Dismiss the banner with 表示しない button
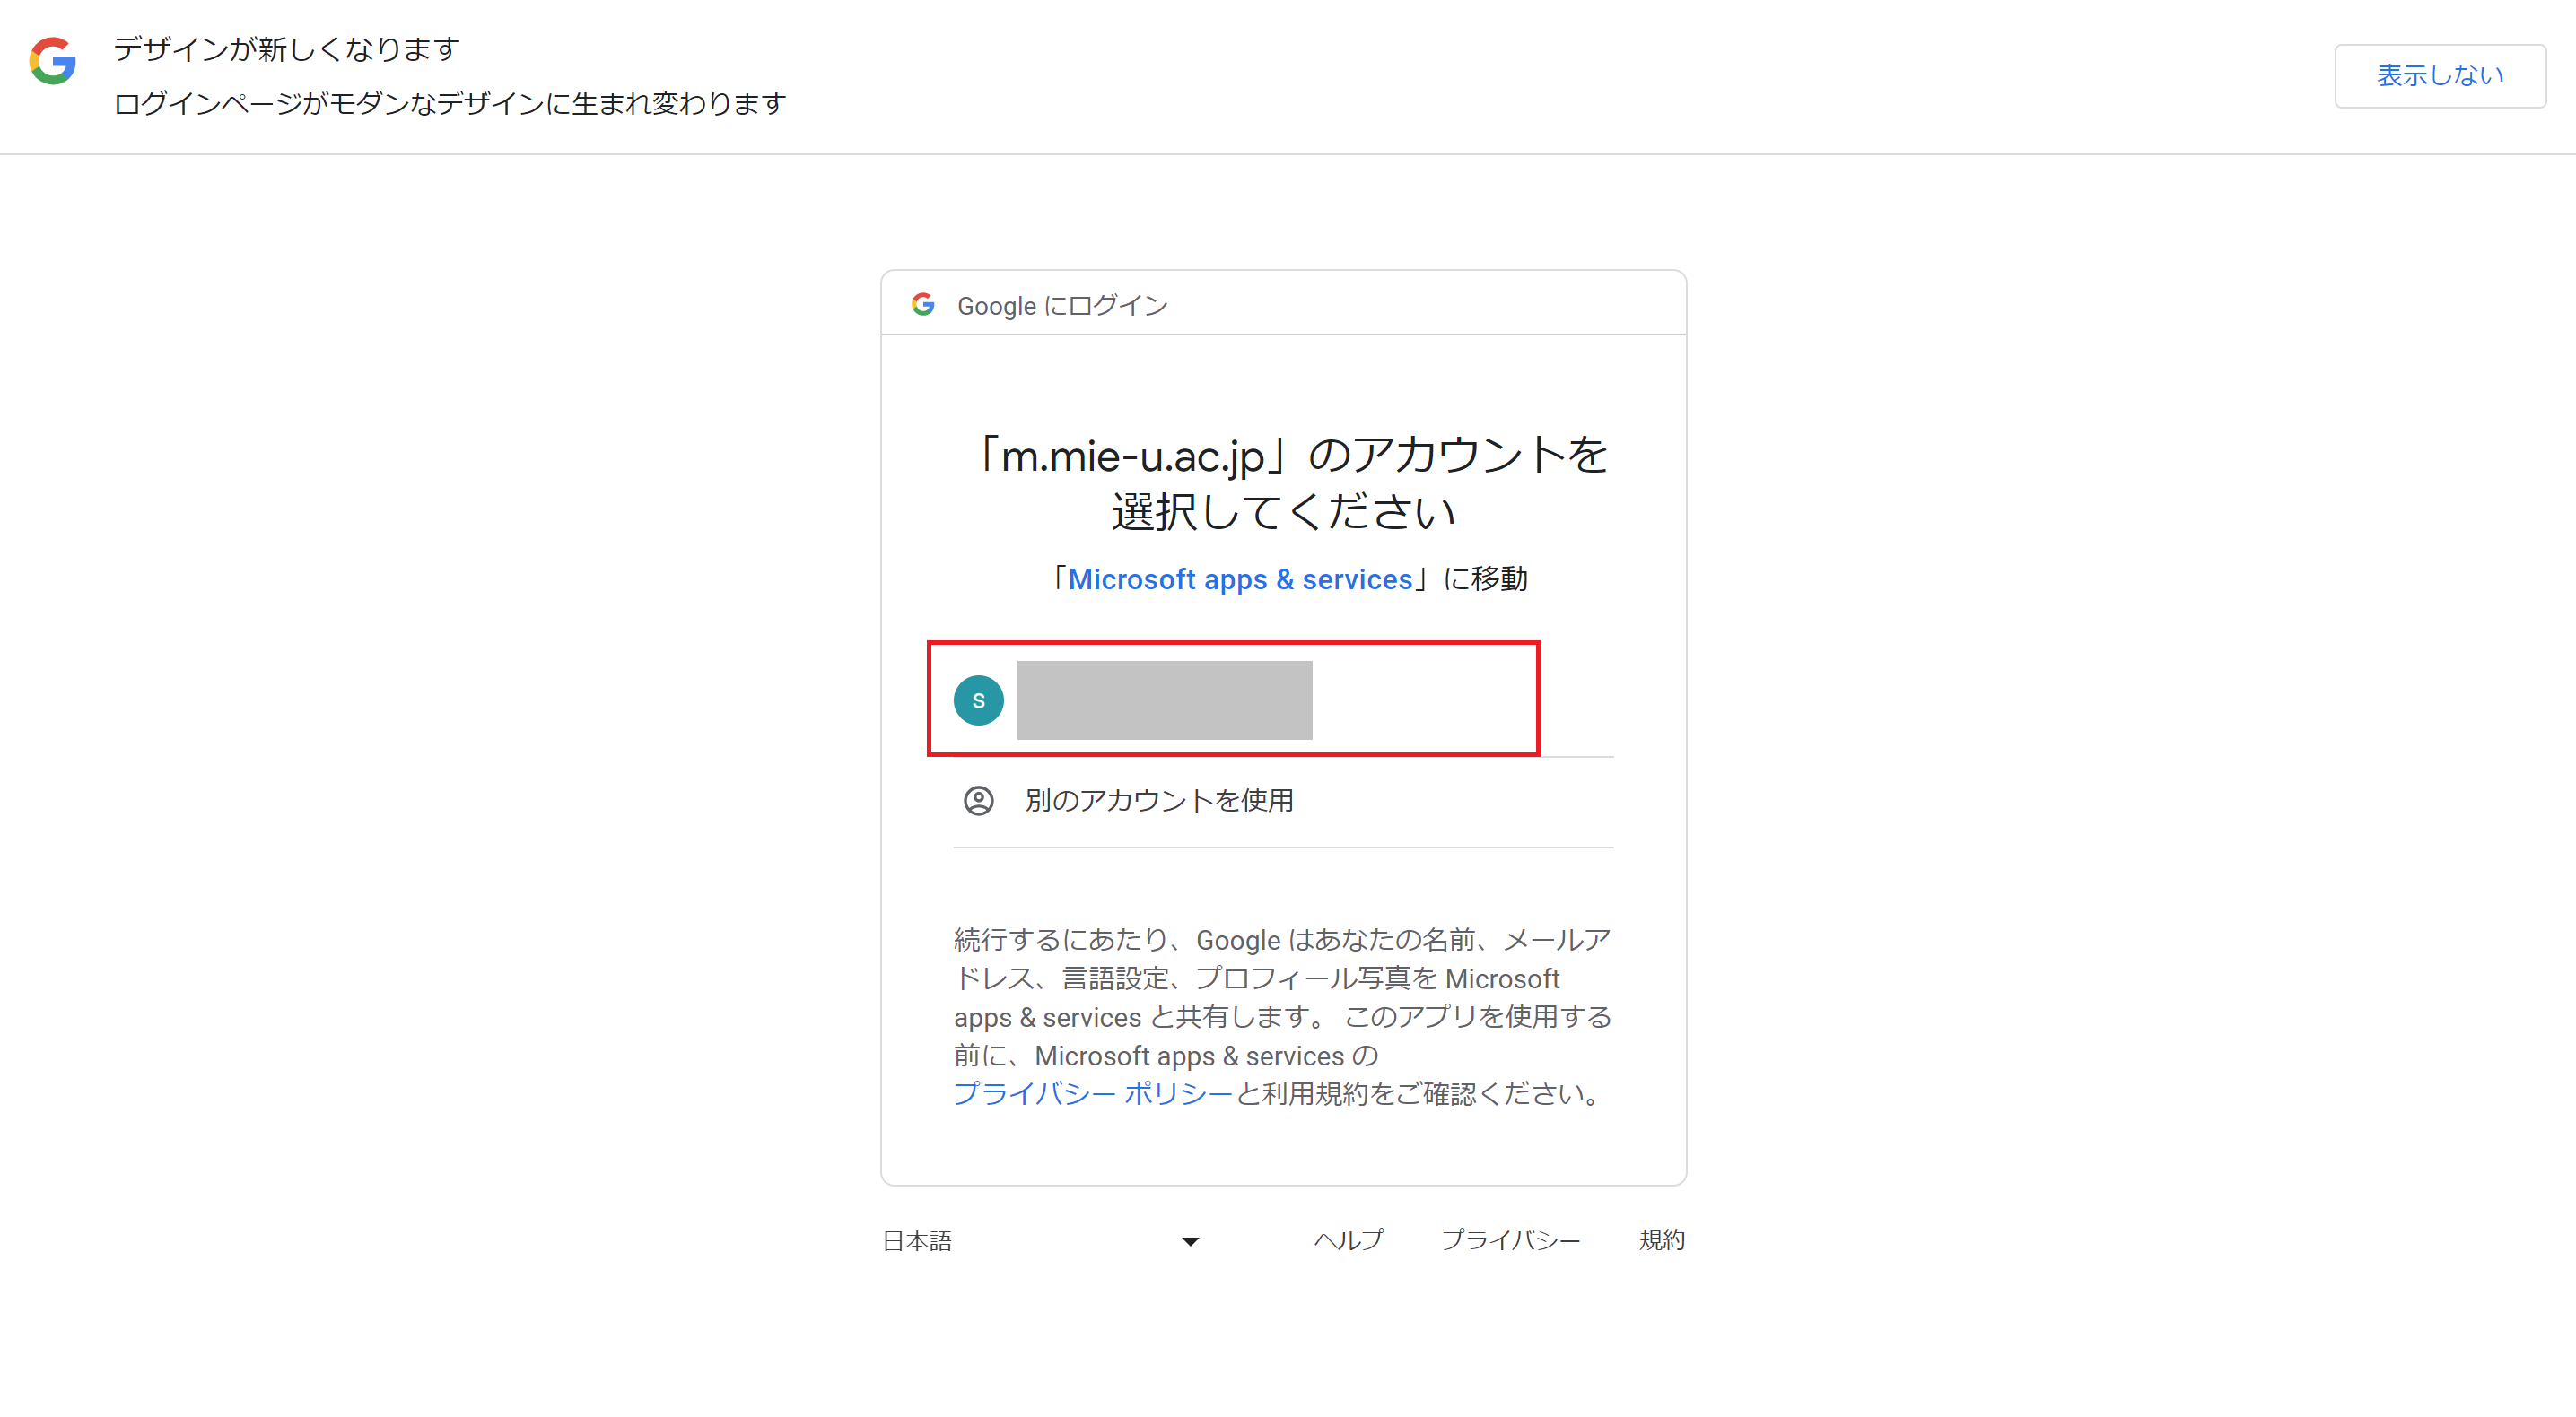 tap(2439, 76)
